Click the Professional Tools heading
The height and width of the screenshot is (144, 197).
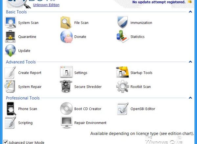23,98
